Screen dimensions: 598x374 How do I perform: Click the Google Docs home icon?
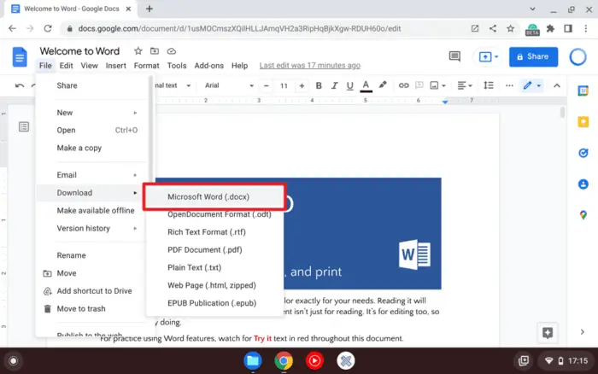coord(20,57)
